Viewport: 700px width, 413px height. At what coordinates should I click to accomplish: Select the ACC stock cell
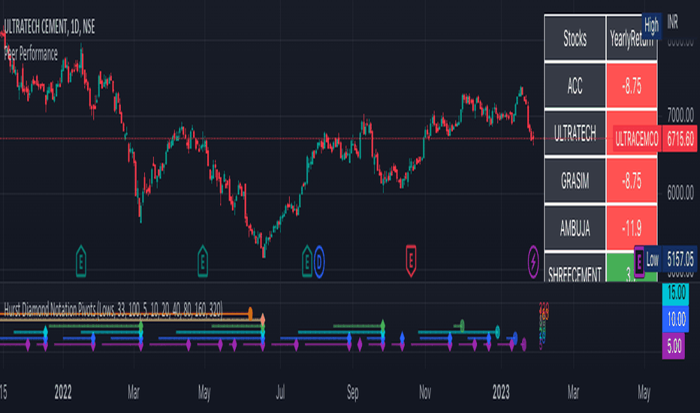point(575,86)
